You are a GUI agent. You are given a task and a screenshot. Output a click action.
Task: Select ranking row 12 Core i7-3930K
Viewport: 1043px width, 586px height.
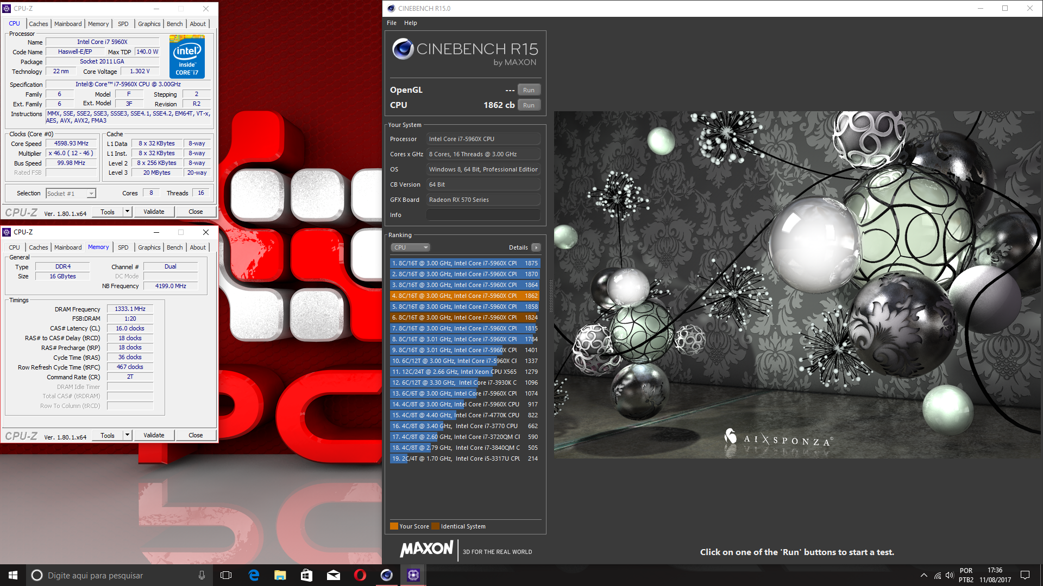tap(465, 383)
